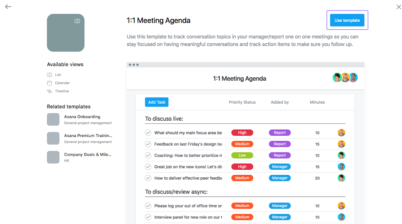Click the red High priority tag
The width and height of the screenshot is (402, 224).
point(242,132)
